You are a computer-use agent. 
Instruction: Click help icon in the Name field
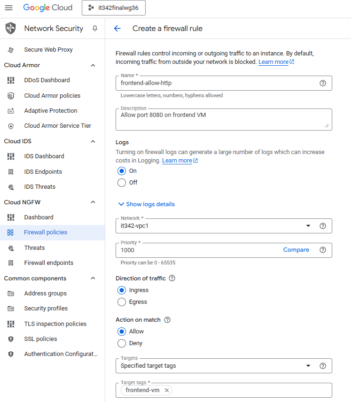click(323, 83)
